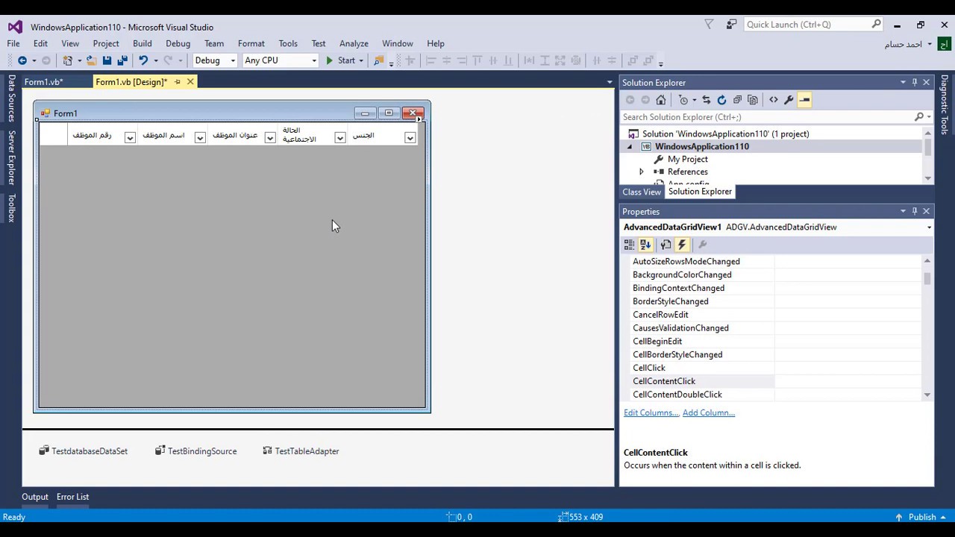This screenshot has width=955, height=537.
Task: Toggle Alphabetical sort in Properties panel
Action: pyautogui.click(x=645, y=245)
